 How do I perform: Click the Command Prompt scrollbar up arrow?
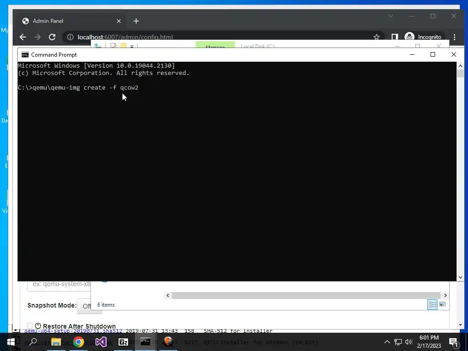point(460,66)
